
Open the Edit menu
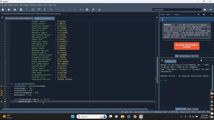(5, 5)
